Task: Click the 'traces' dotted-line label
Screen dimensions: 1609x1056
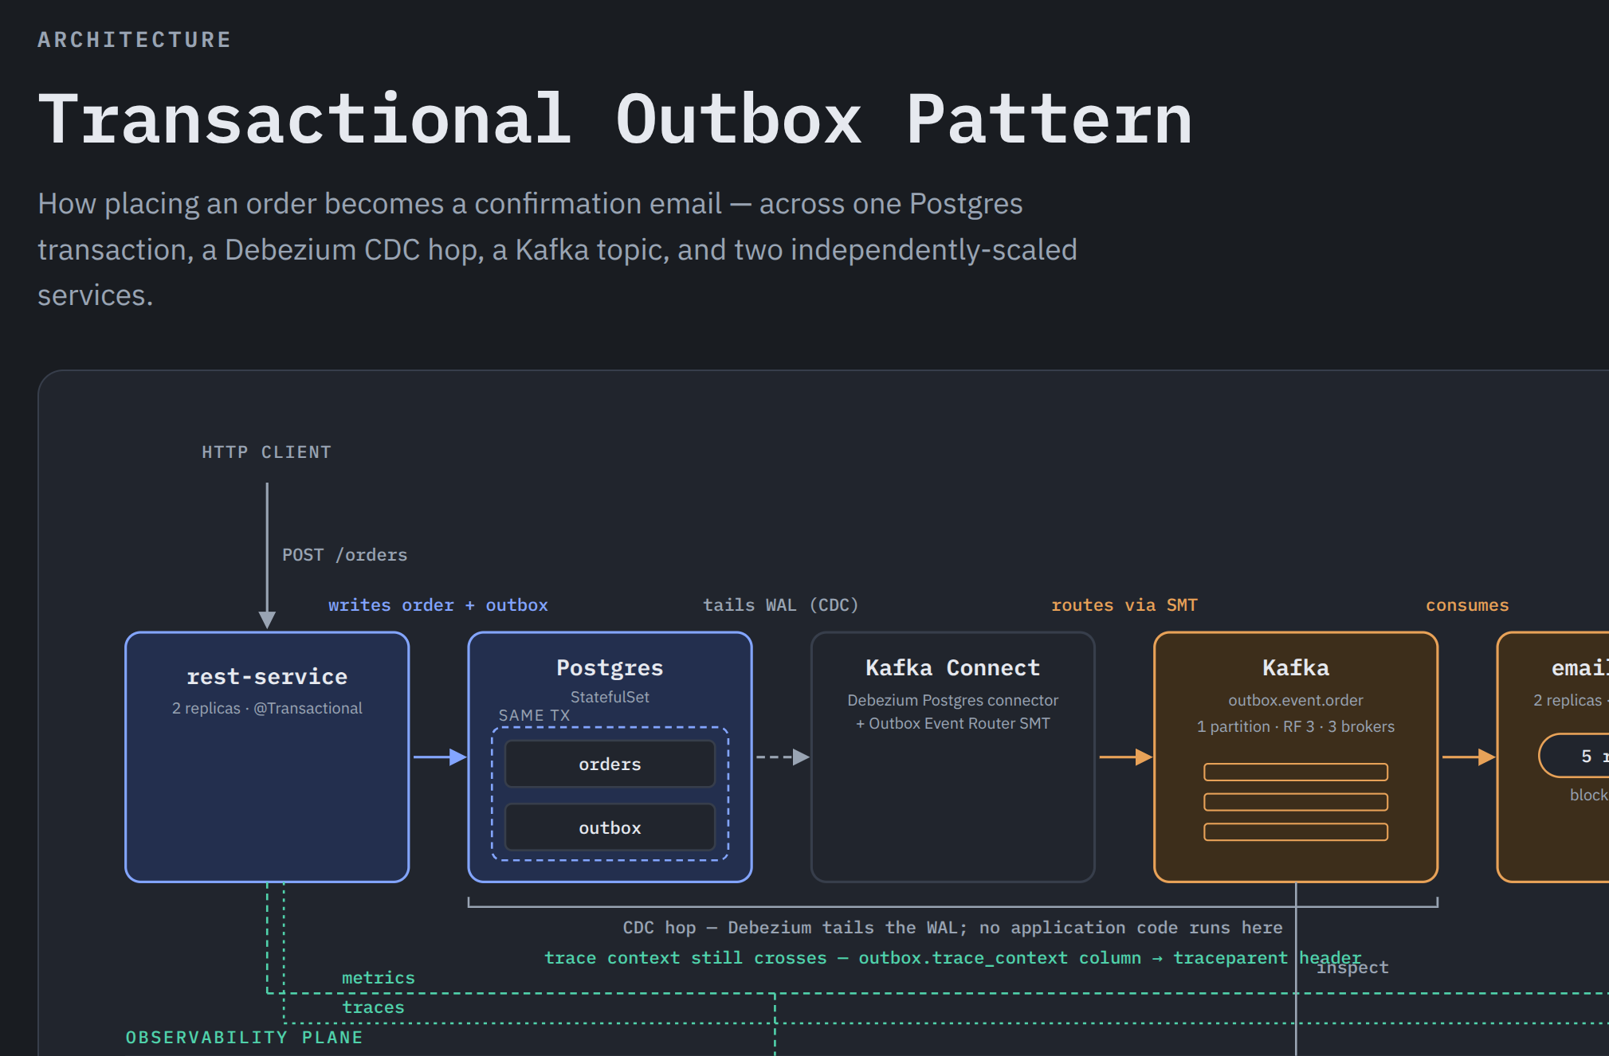Action: [x=373, y=1007]
